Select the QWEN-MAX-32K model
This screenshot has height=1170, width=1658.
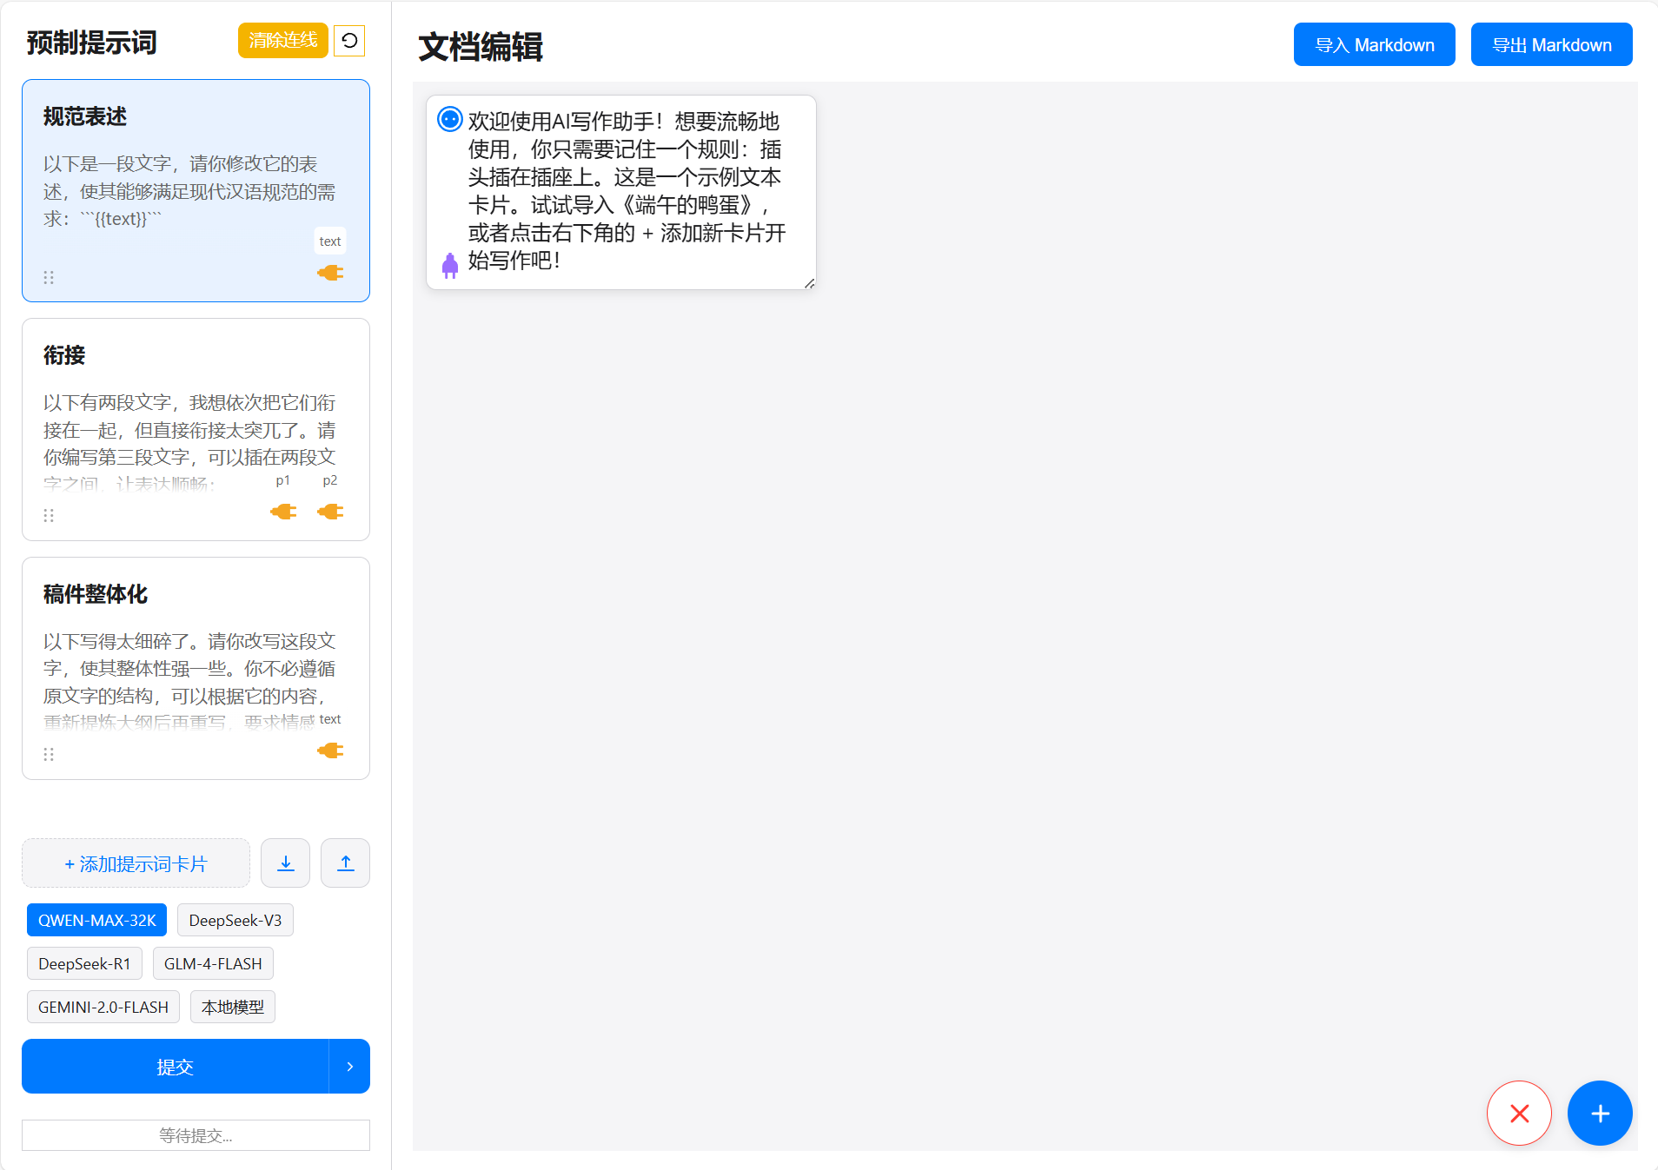96,920
